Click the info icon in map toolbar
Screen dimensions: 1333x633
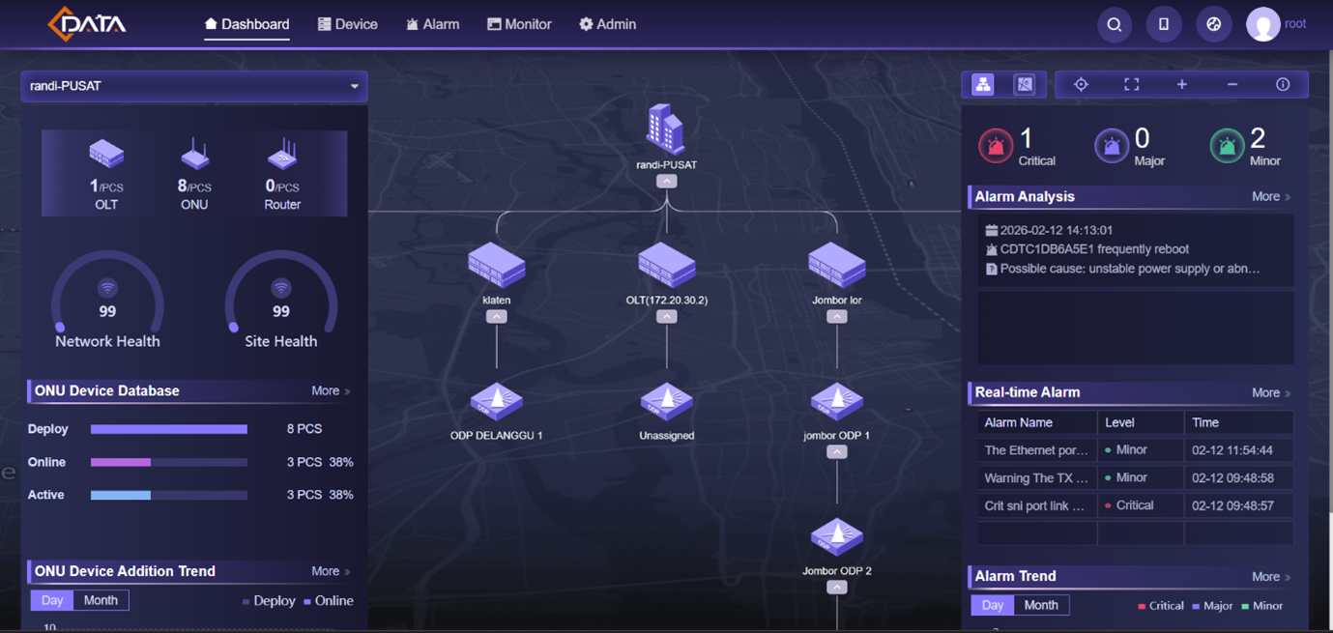coord(1283,84)
